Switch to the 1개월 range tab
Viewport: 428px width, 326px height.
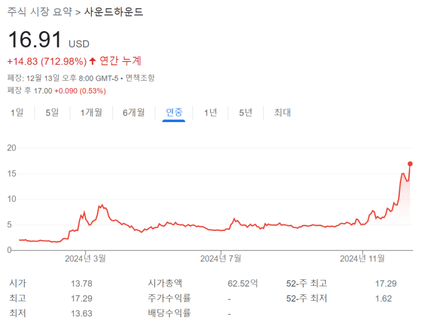[91, 112]
